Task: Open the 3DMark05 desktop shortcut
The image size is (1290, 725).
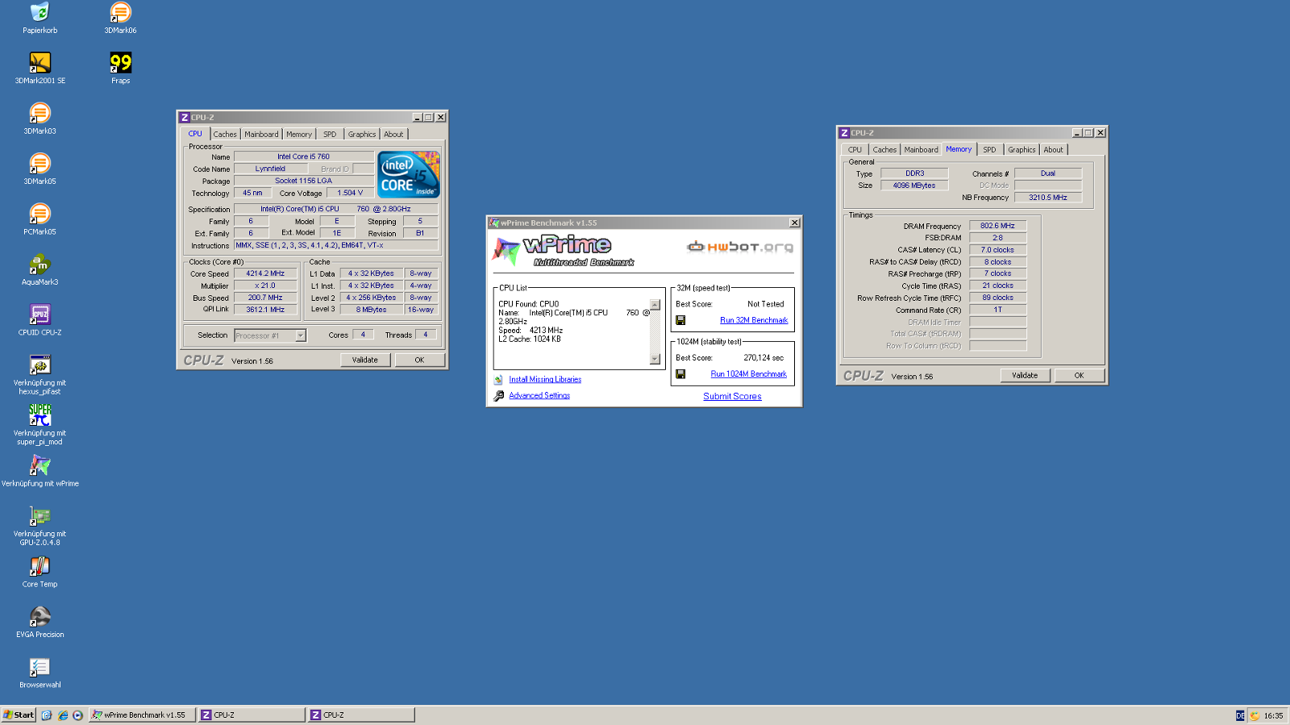Action: 40,164
